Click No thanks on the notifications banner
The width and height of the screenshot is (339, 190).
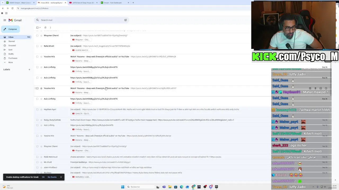tap(52, 177)
